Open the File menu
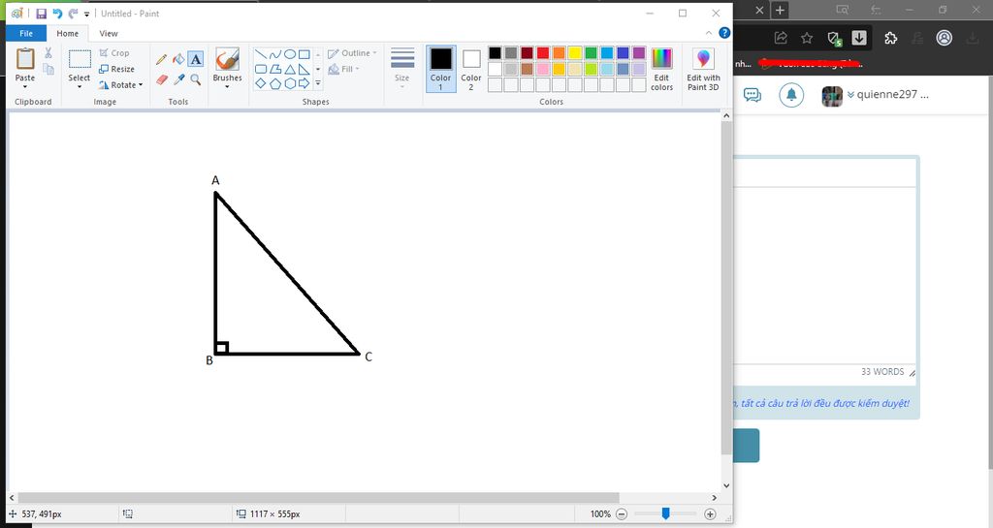 (26, 34)
